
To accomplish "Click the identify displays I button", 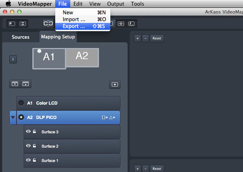I will click(x=13, y=59).
